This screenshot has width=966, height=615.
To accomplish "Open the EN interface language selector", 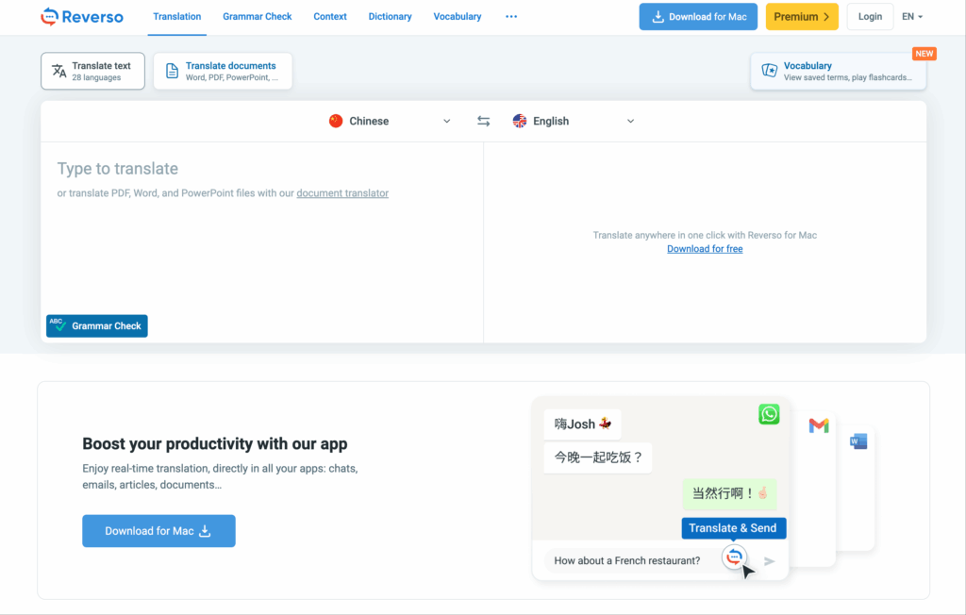I will 912,16.
